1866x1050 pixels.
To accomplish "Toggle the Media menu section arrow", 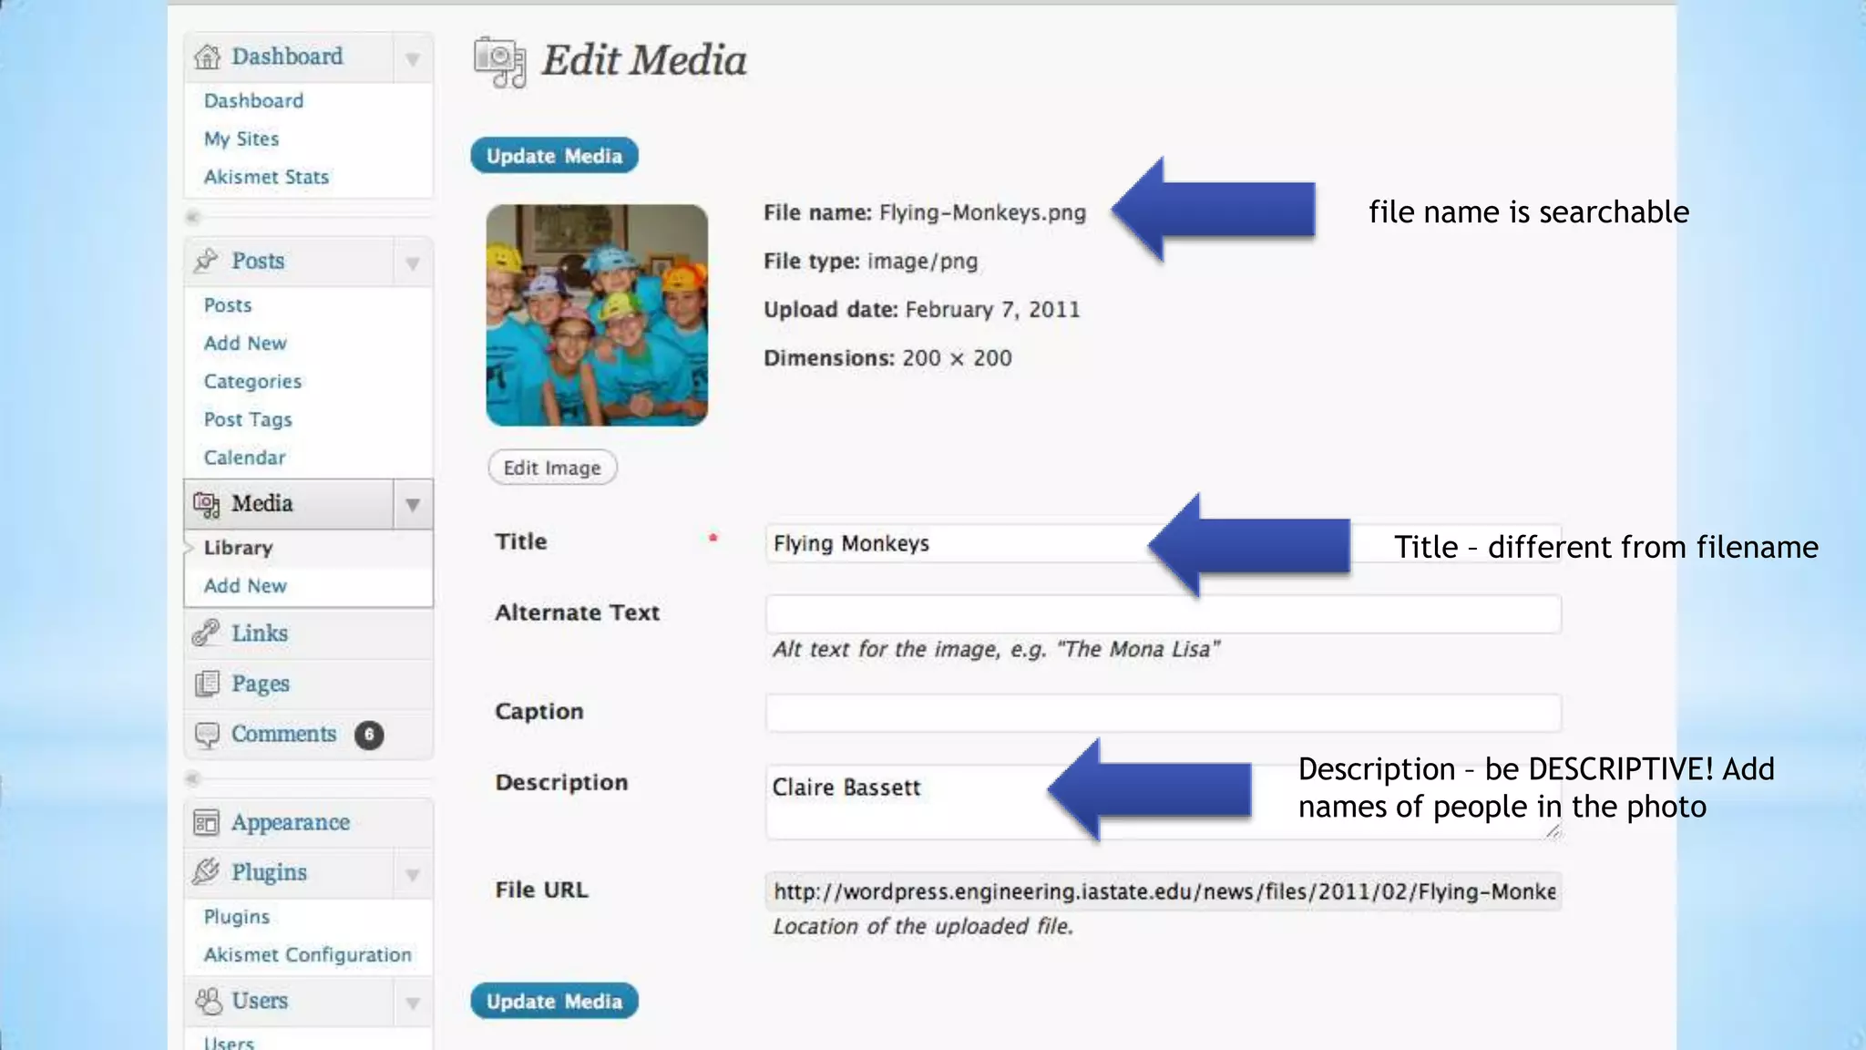I will tap(413, 504).
